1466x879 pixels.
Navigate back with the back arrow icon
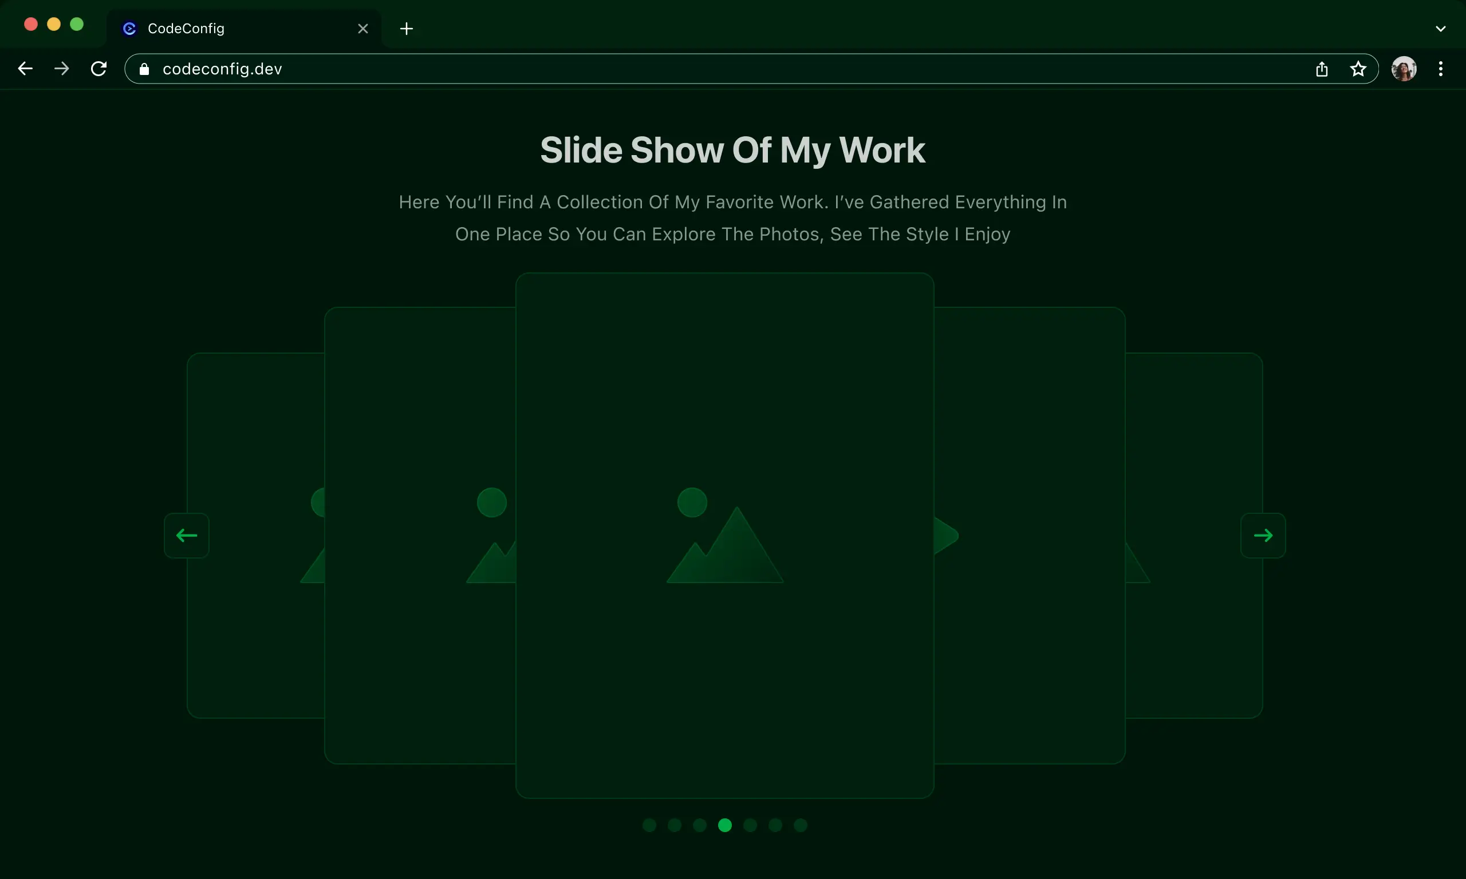(x=25, y=68)
